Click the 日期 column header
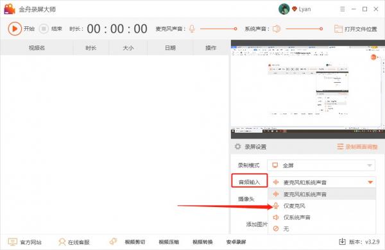Image resolution: width=385 pixels, height=250 pixels. tap(170, 48)
